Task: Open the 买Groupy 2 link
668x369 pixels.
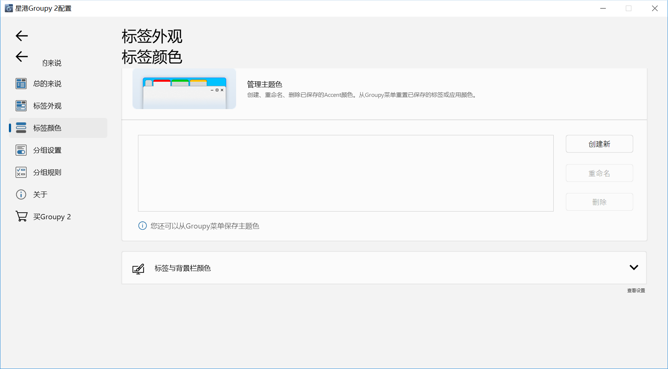Action: [58, 217]
